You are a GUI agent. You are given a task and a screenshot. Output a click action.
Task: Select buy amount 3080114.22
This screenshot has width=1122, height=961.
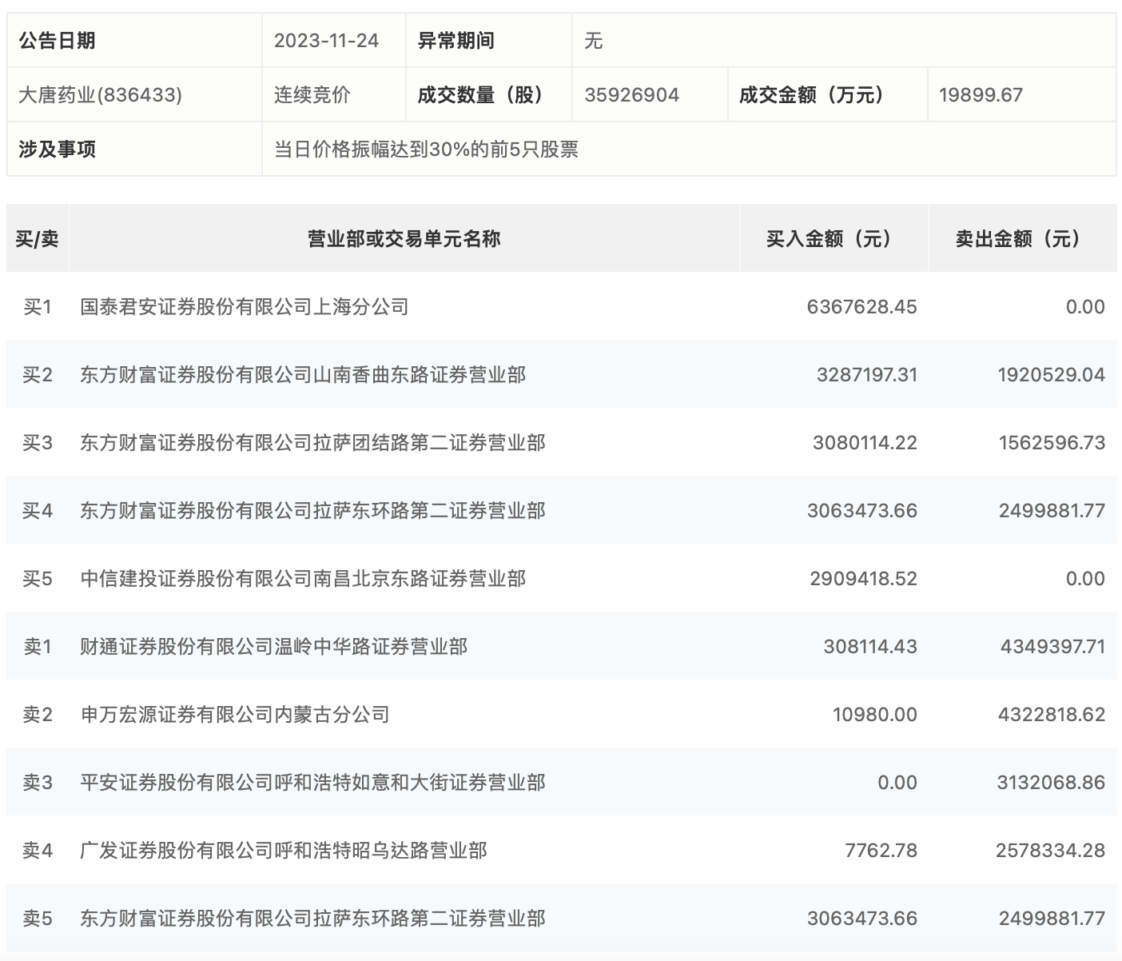[865, 443]
